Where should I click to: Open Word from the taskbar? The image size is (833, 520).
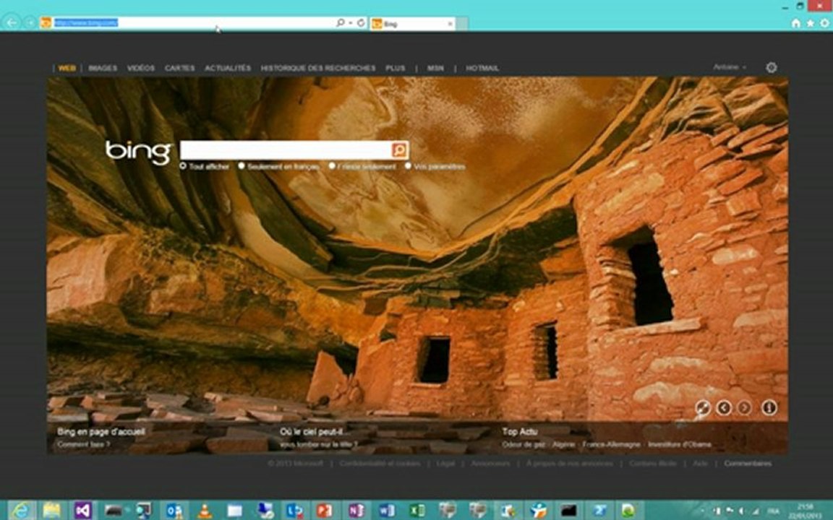tap(386, 511)
